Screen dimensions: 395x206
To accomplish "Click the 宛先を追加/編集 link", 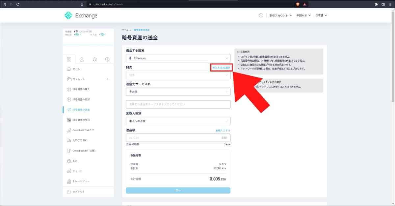I will point(221,67).
